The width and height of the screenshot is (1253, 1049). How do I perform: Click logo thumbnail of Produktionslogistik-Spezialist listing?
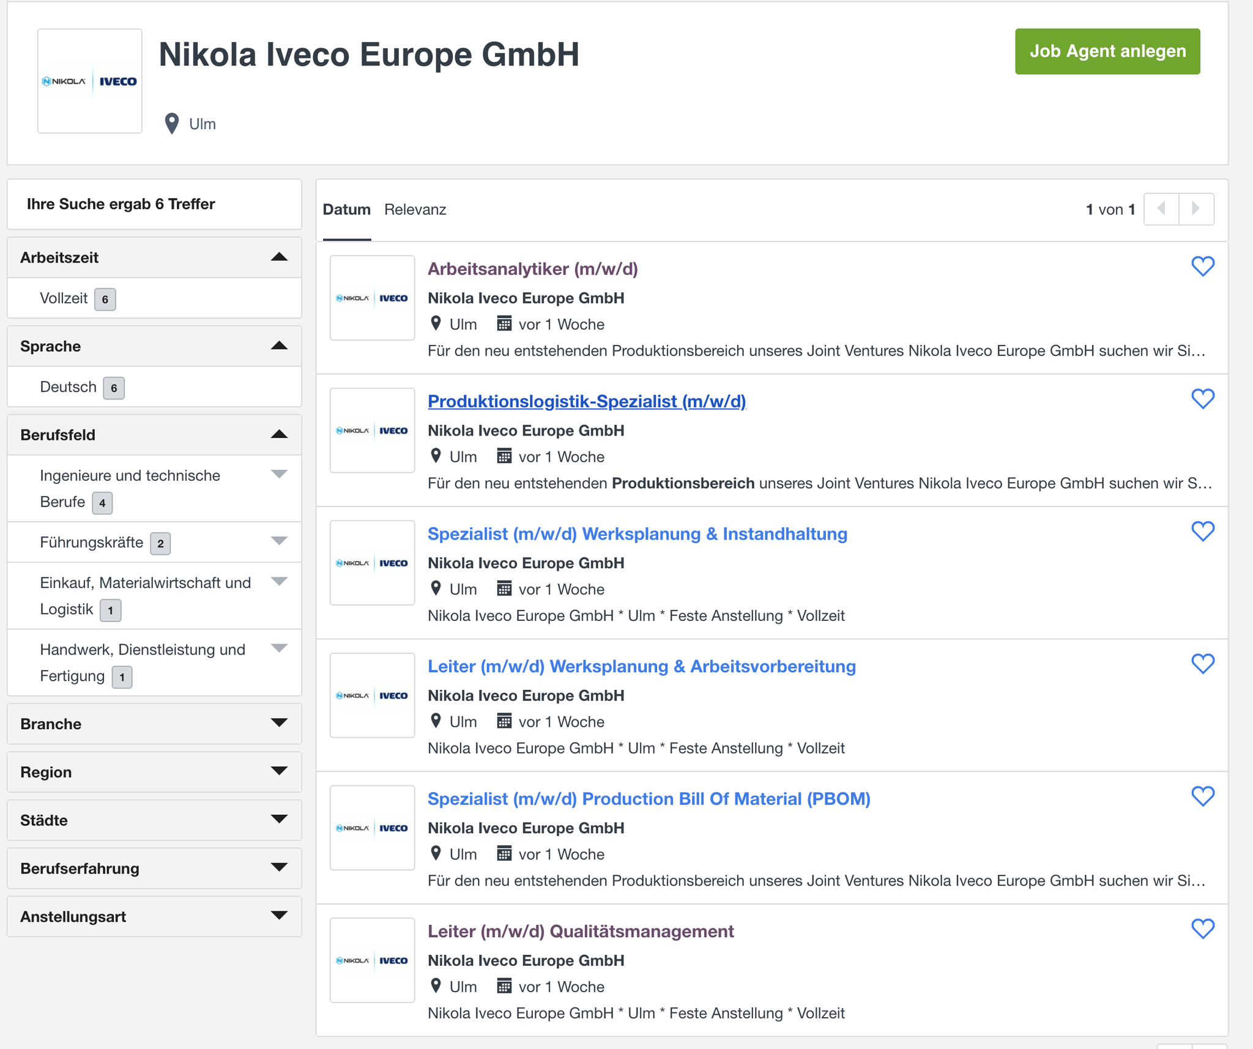372,431
